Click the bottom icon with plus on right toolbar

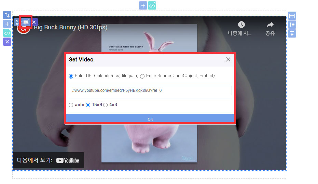292,33
